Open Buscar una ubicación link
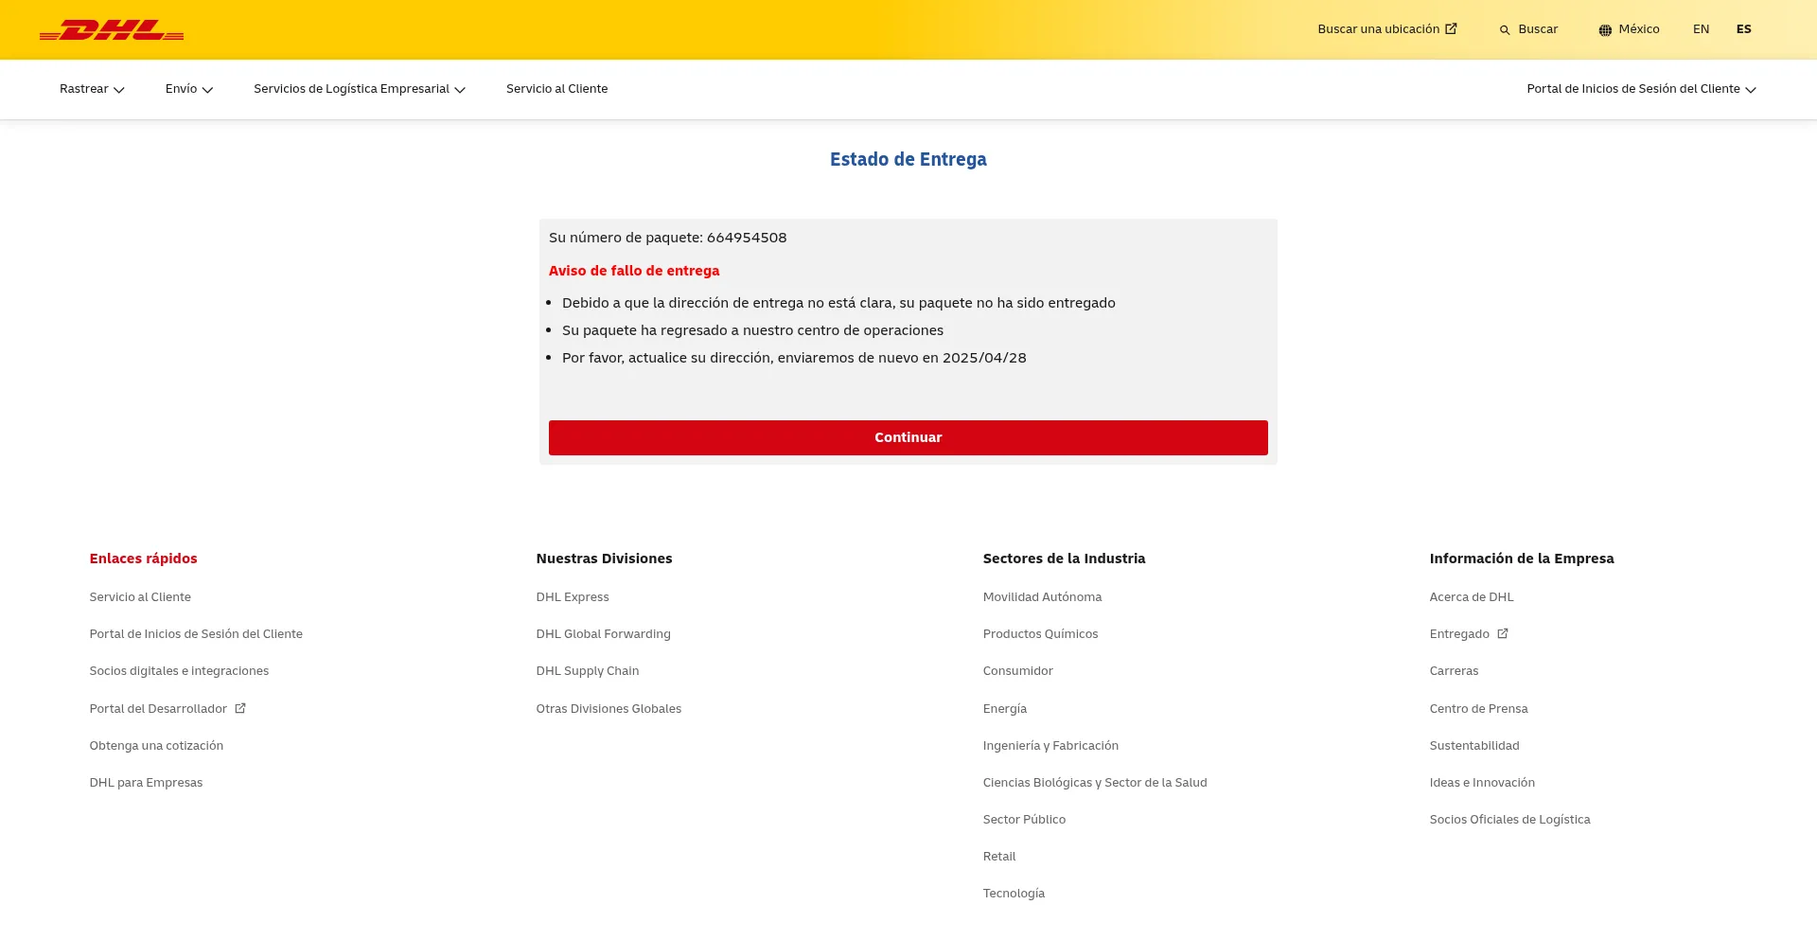 tap(1386, 29)
